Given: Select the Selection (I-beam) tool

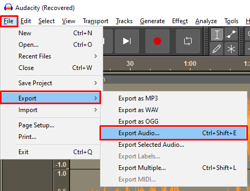Looking at the screenshot, I should [217, 34].
